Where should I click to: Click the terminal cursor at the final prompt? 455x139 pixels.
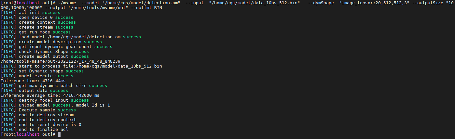tap(59, 134)
